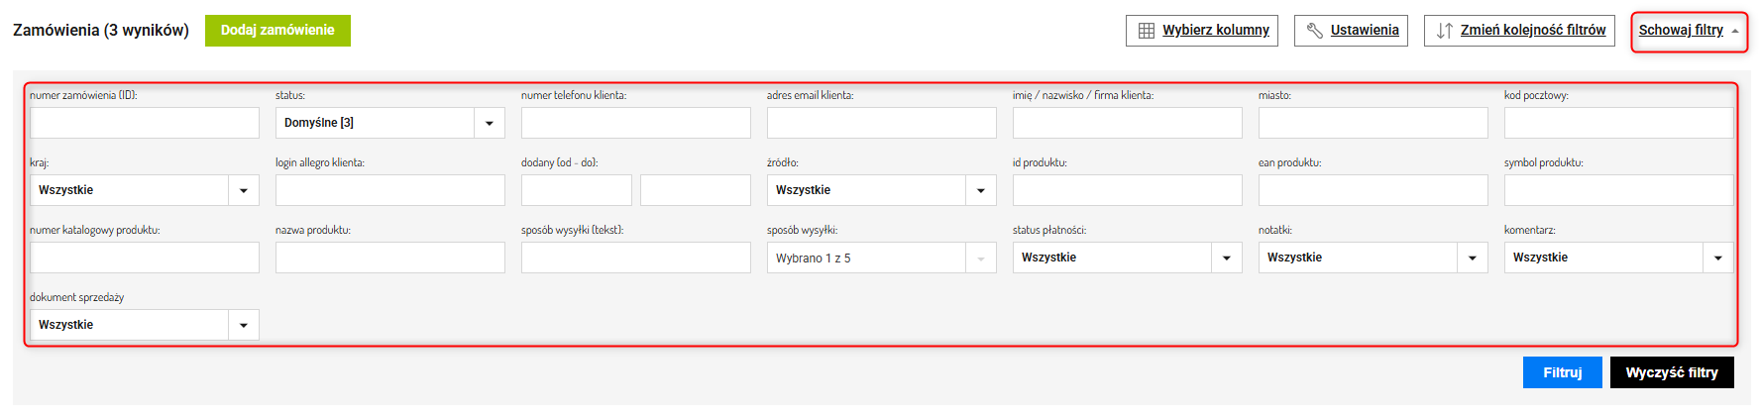Viewport: 1760px width, 414px height.
Task: Click the column grid icon in Wybierz kolumny
Action: (1147, 31)
